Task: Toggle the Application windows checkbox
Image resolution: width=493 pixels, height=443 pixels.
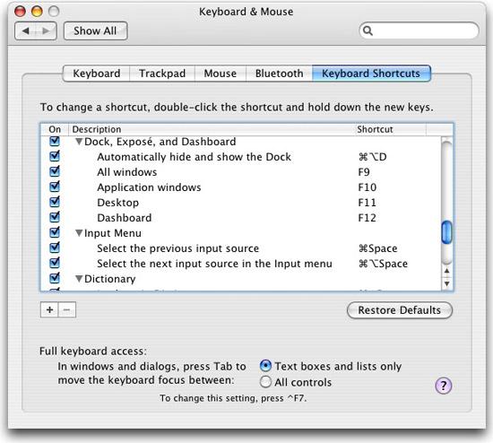Action: click(x=55, y=187)
